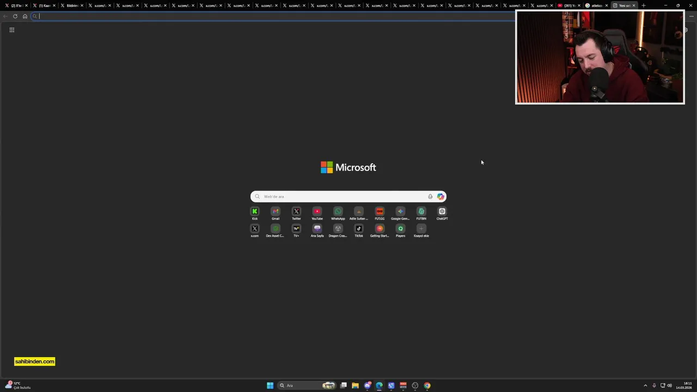Open Microsoft Edge from the taskbar

[379, 385]
